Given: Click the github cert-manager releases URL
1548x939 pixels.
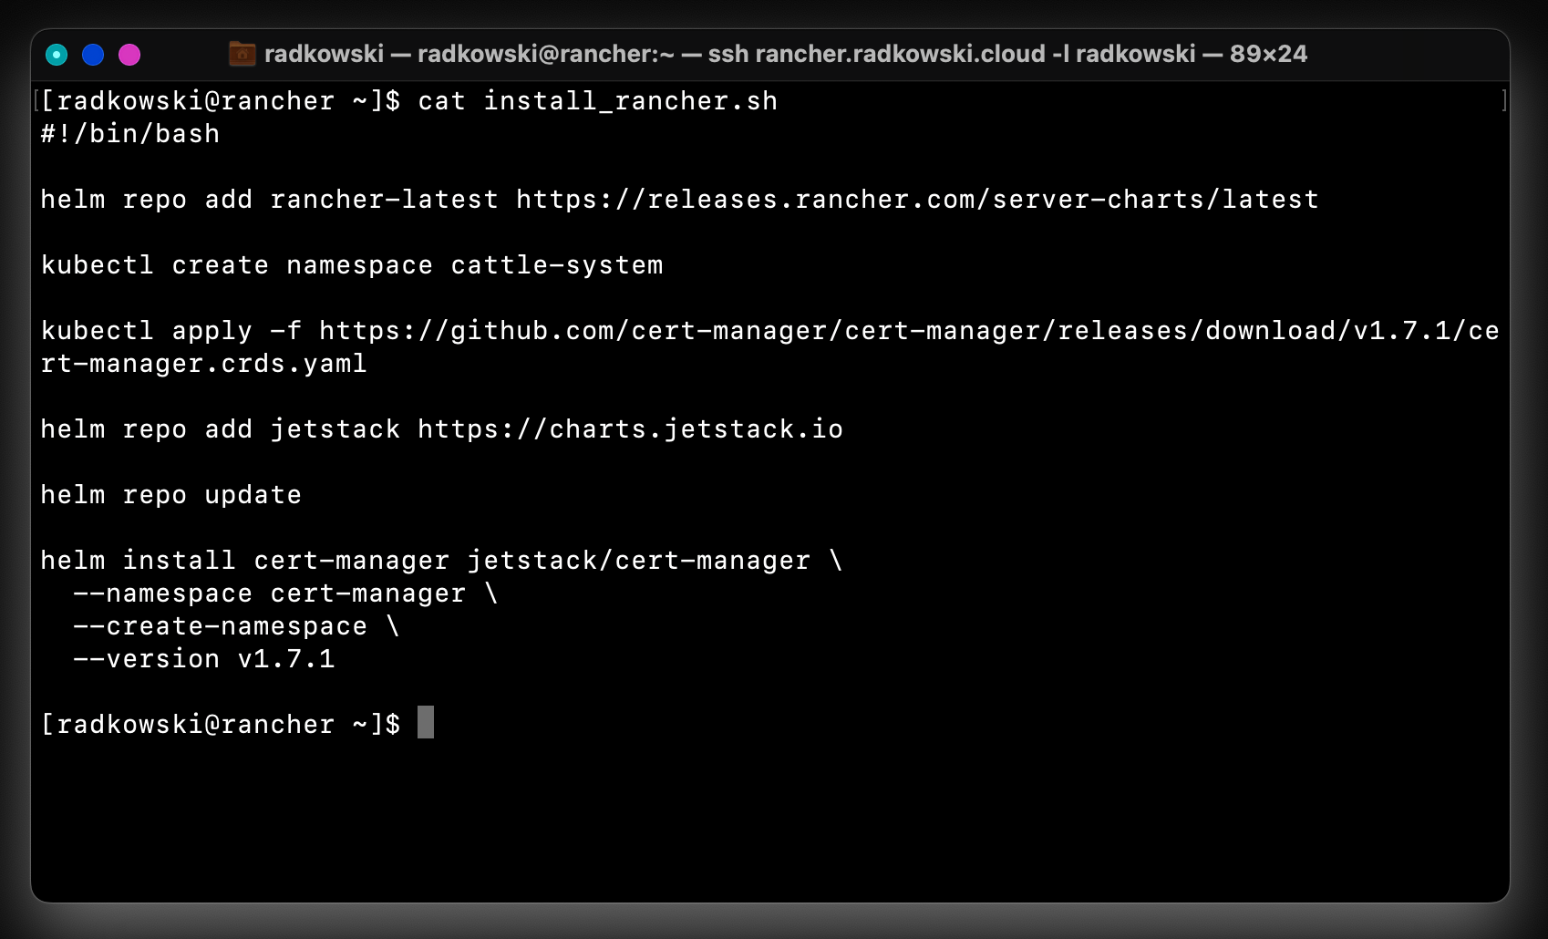Looking at the screenshot, I should pos(909,331).
